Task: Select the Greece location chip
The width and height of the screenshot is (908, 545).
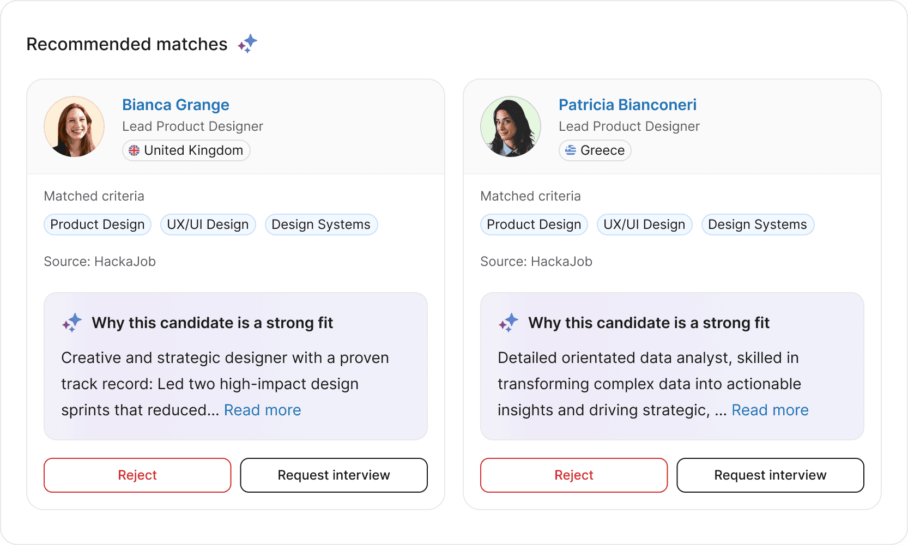Action: coord(595,150)
